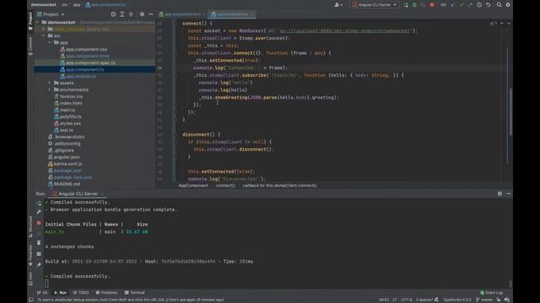Click the pin tab icon in Run panel sidebar
Viewport: 540px width, 303px height.
[x=39, y=264]
